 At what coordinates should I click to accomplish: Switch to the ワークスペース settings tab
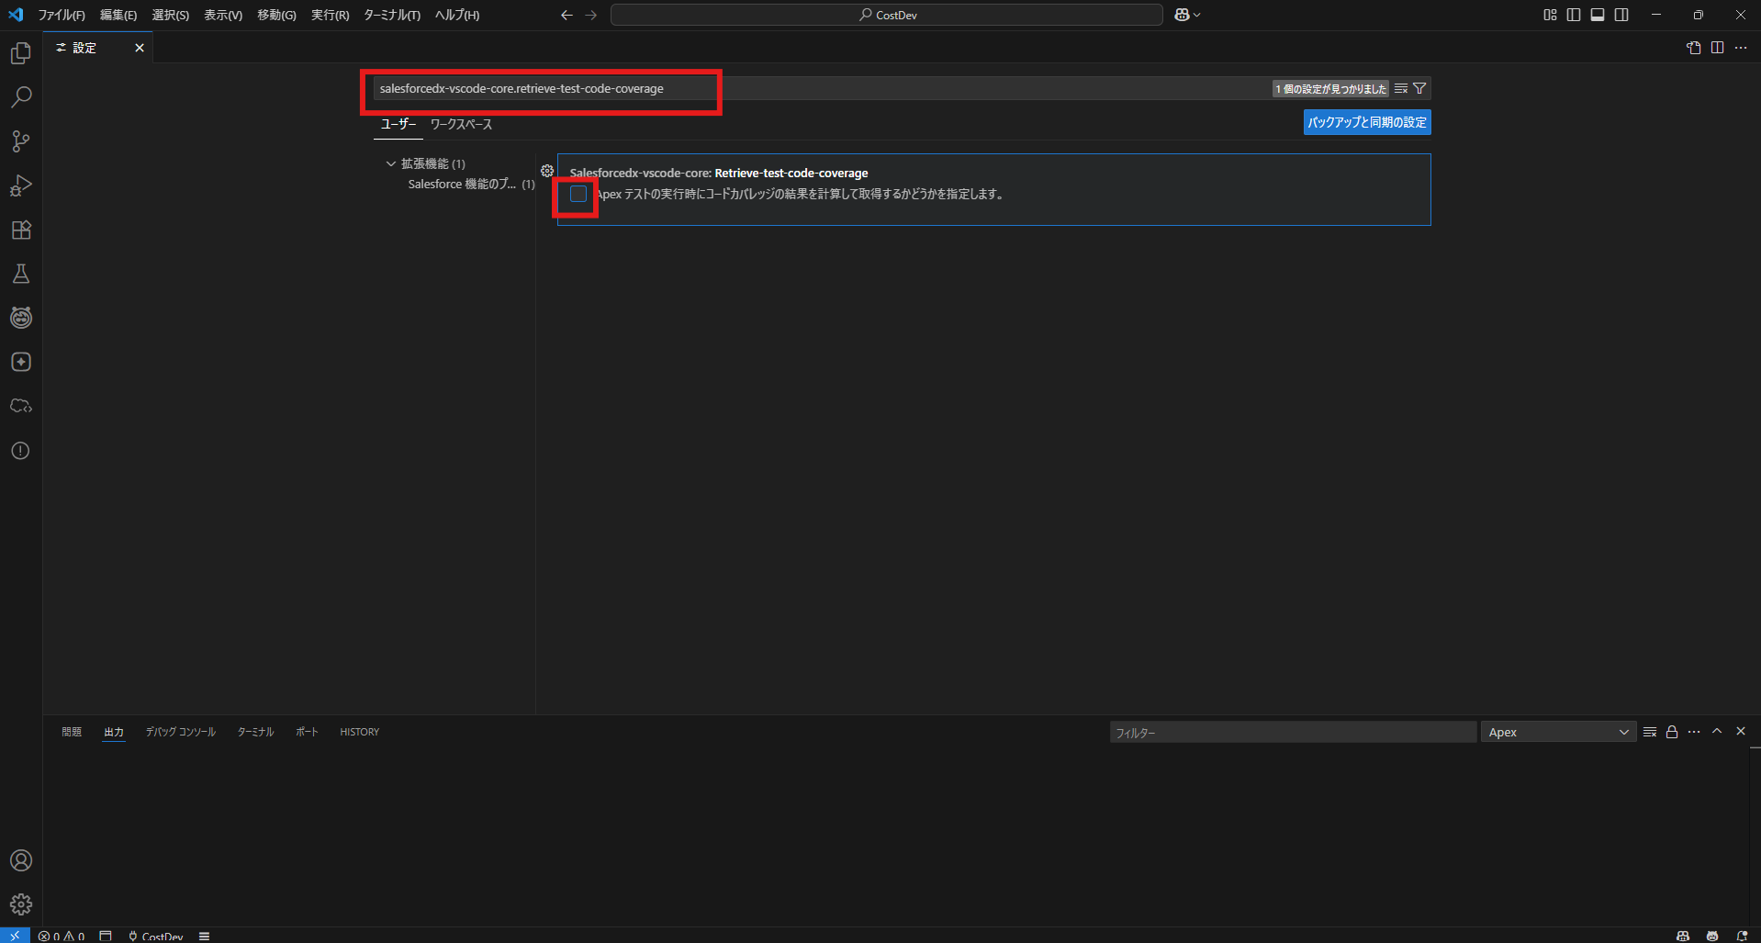(x=461, y=124)
